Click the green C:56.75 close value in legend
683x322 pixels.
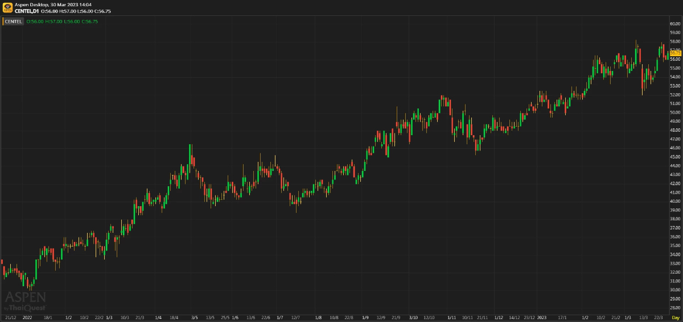click(90, 22)
